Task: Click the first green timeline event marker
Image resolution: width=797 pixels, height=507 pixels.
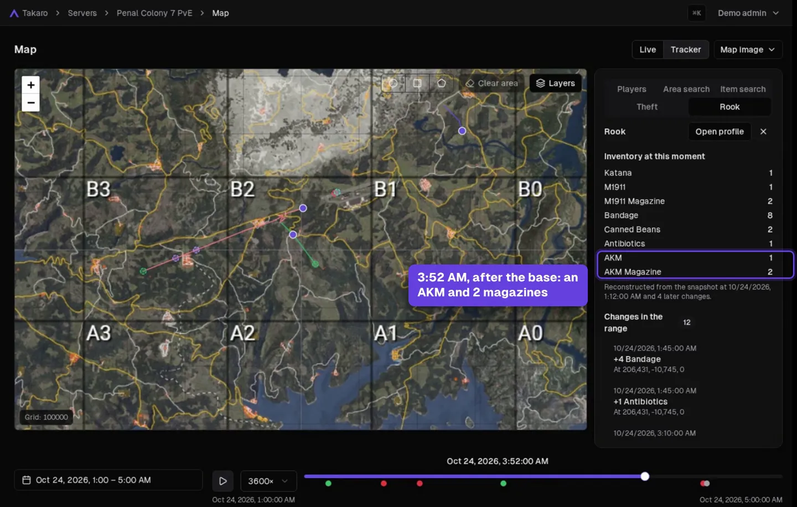Action: click(x=328, y=484)
